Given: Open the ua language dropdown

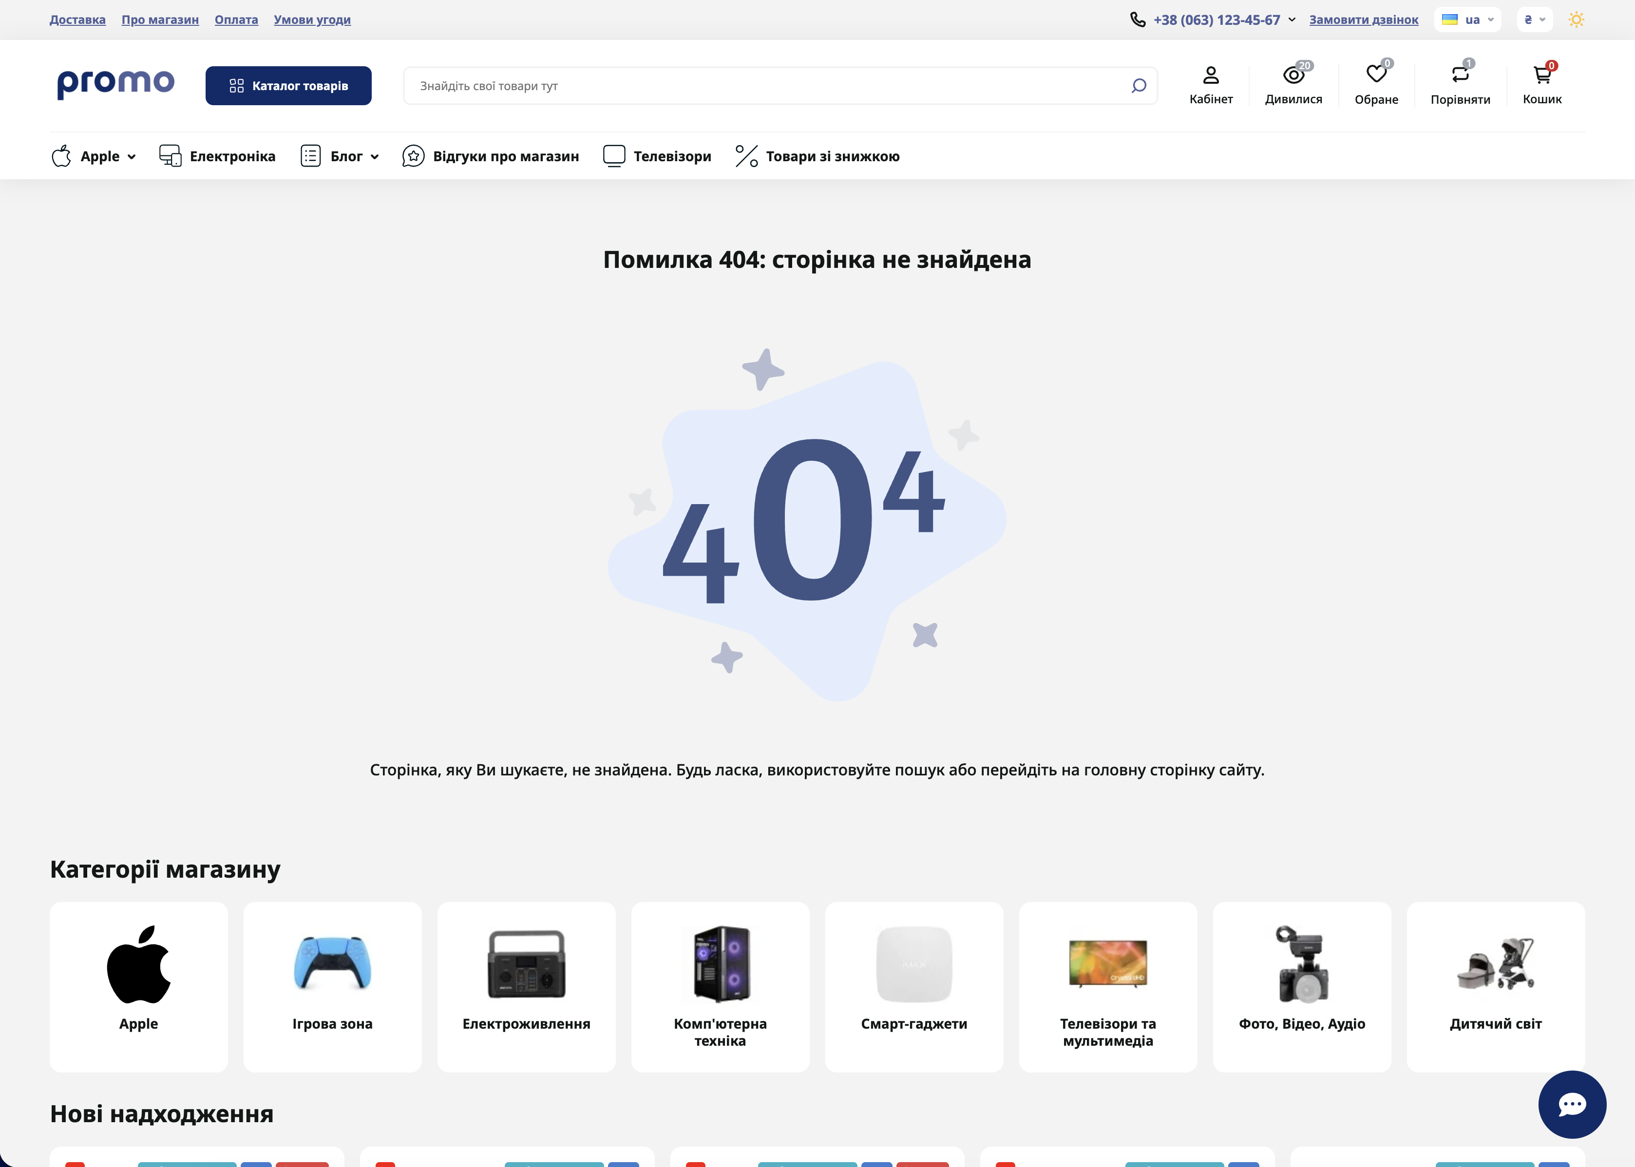Looking at the screenshot, I should click(x=1467, y=19).
